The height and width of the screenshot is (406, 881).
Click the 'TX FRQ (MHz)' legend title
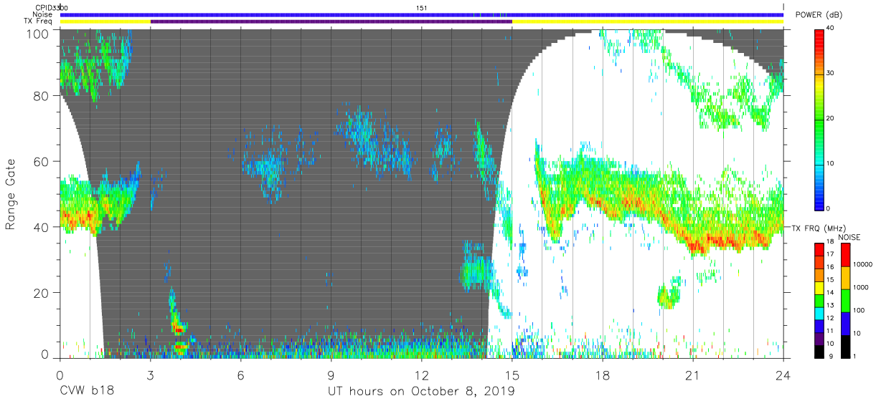point(817,228)
